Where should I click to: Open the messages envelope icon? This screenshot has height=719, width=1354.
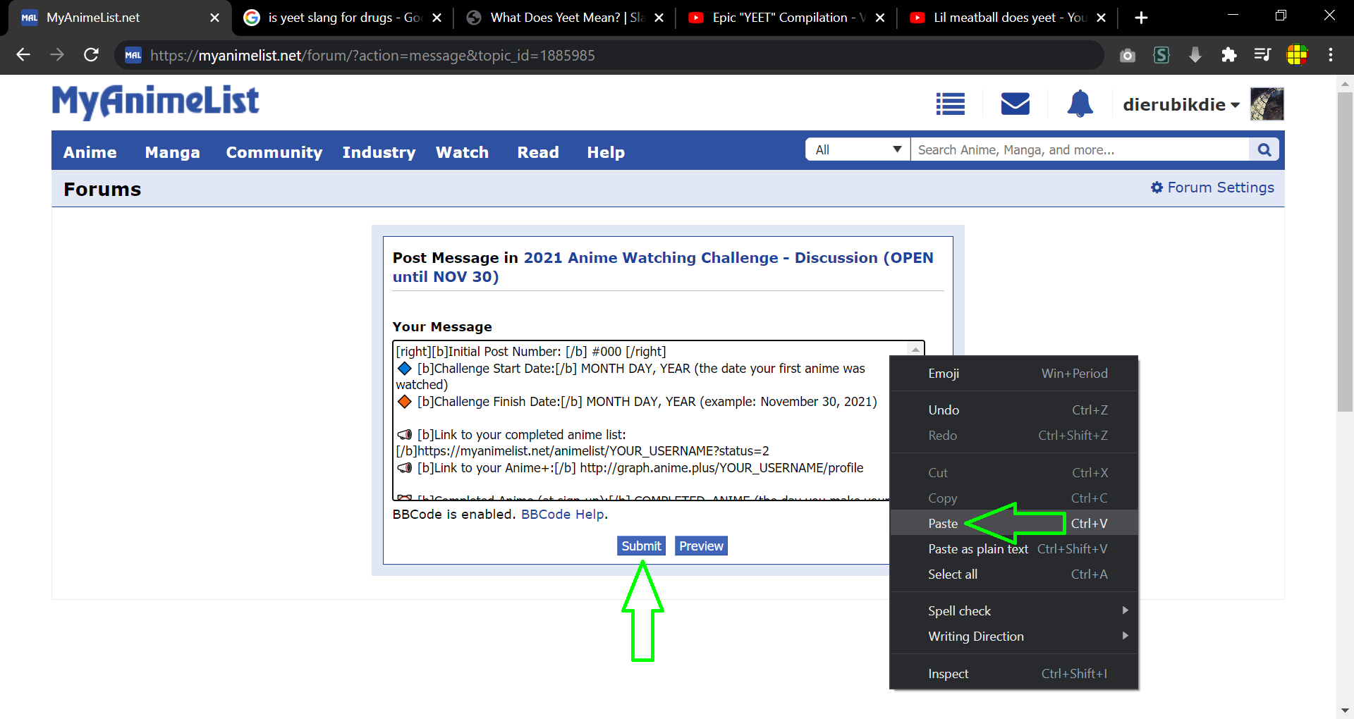(1015, 104)
